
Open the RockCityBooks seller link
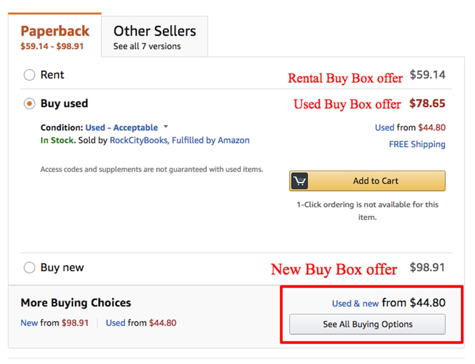138,140
